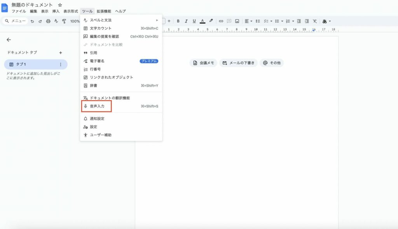The width and height of the screenshot is (398, 229).
Task: Toggle bold formatting
Action: click(178, 21)
